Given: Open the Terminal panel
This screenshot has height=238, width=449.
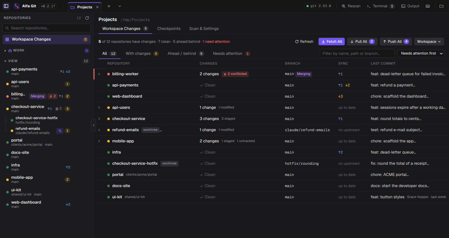Looking at the screenshot, I should click(x=381, y=6).
